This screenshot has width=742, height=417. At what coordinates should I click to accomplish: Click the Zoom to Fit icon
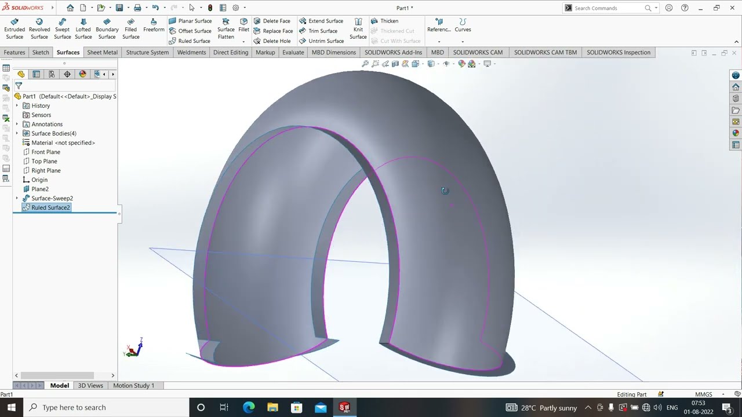tap(365, 64)
